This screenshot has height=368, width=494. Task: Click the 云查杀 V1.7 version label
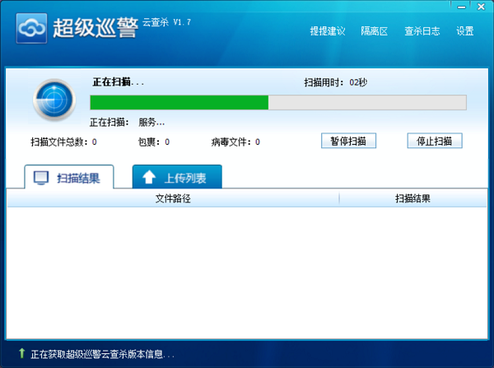[166, 22]
